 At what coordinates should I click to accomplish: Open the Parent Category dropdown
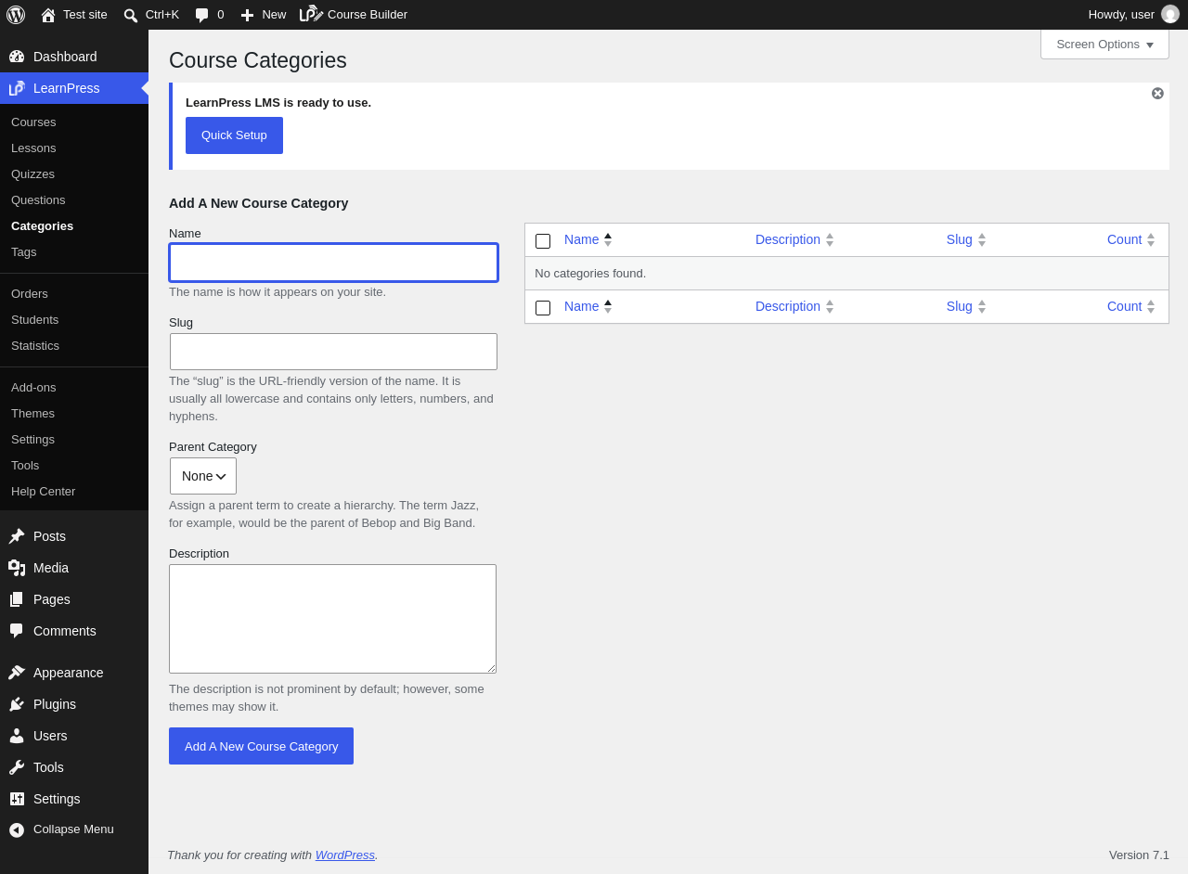tap(203, 476)
